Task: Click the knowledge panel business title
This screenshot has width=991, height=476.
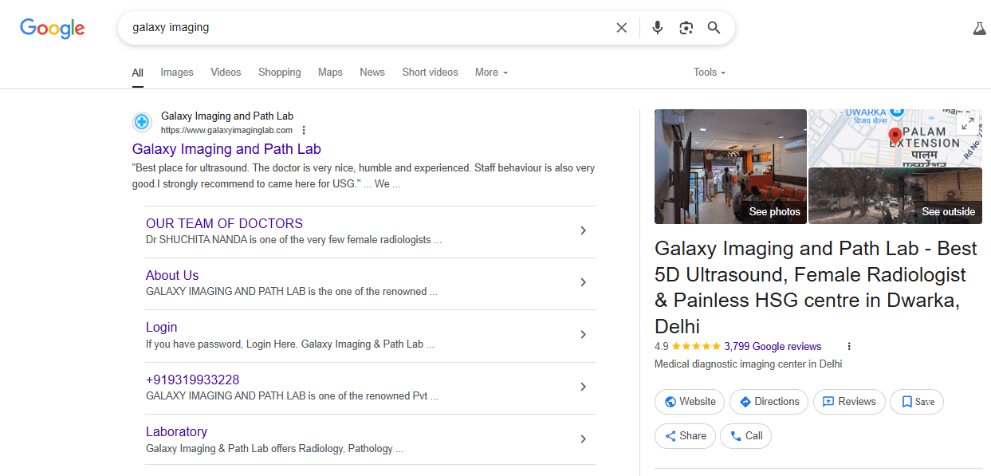Action: click(816, 288)
